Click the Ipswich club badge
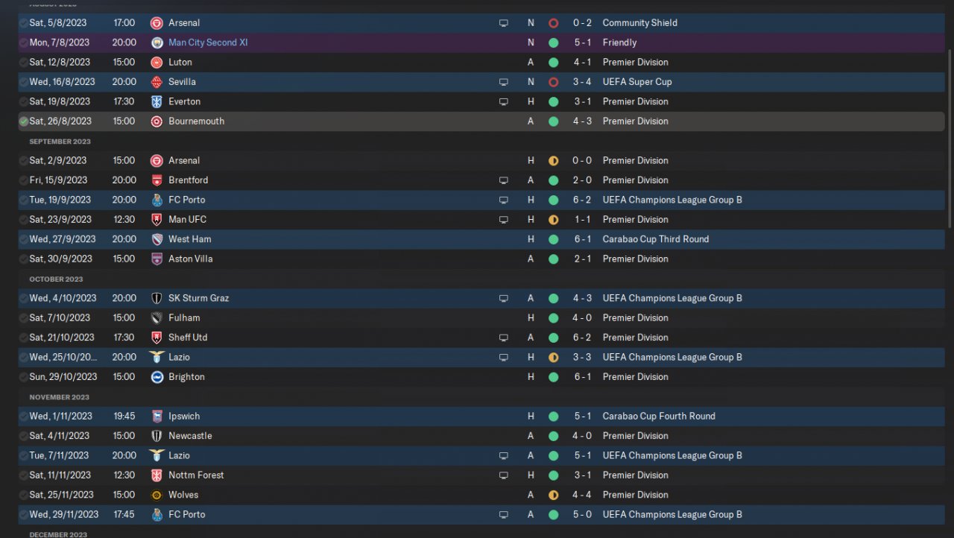This screenshot has width=954, height=538. [157, 417]
